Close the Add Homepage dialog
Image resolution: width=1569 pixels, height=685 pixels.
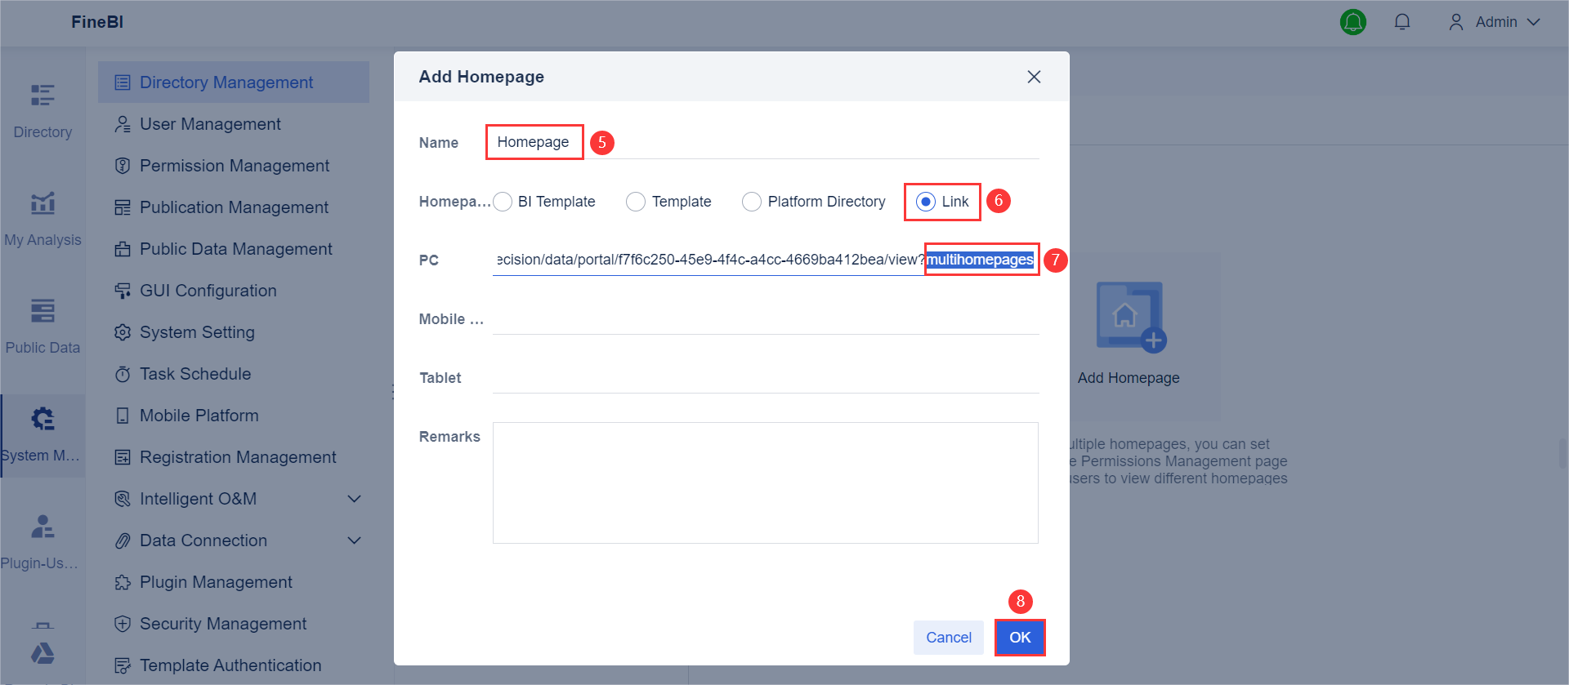pos(1034,77)
